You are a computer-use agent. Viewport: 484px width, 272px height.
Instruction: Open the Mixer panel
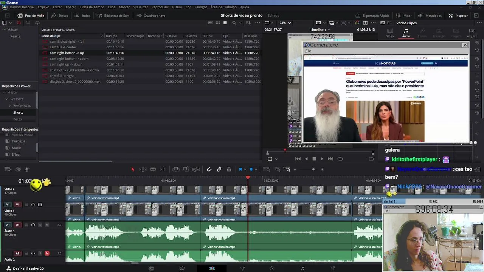click(404, 15)
